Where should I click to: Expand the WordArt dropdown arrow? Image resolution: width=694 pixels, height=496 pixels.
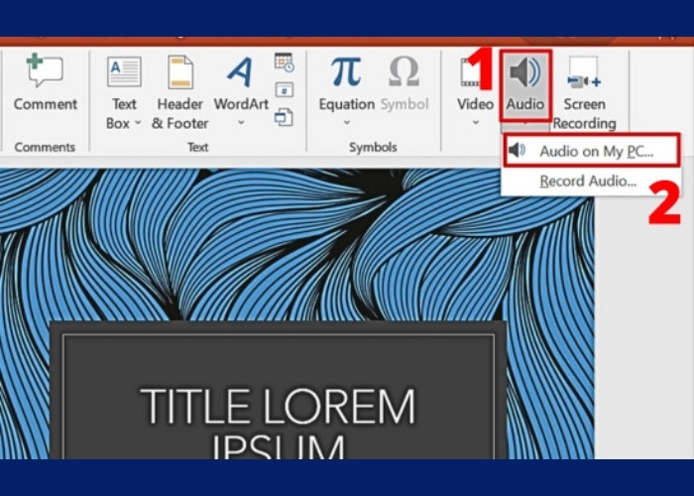pos(241,123)
